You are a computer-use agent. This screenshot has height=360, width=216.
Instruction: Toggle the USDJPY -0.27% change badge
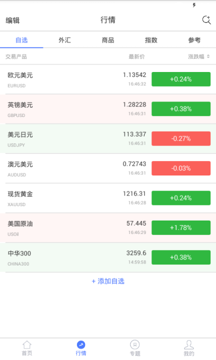[181, 138]
